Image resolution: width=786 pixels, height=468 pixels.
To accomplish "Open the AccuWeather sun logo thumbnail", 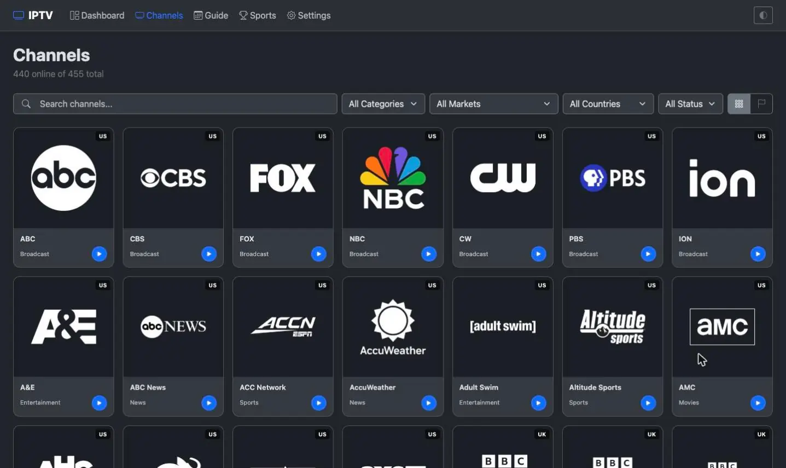I will [393, 327].
